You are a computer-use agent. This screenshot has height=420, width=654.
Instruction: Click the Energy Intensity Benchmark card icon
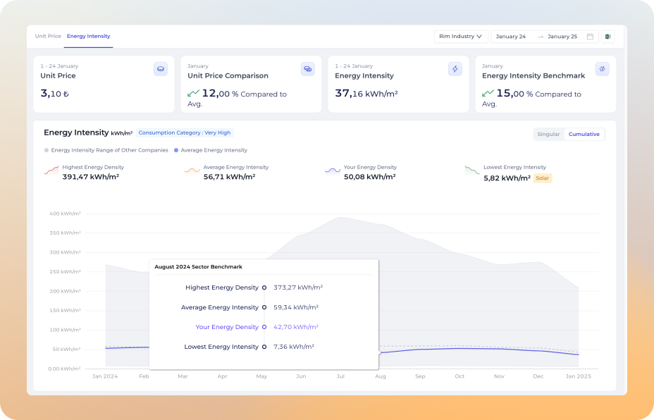point(602,69)
